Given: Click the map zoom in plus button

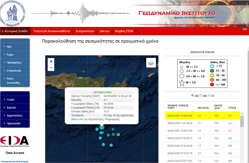Looking at the screenshot, I should point(51,61).
